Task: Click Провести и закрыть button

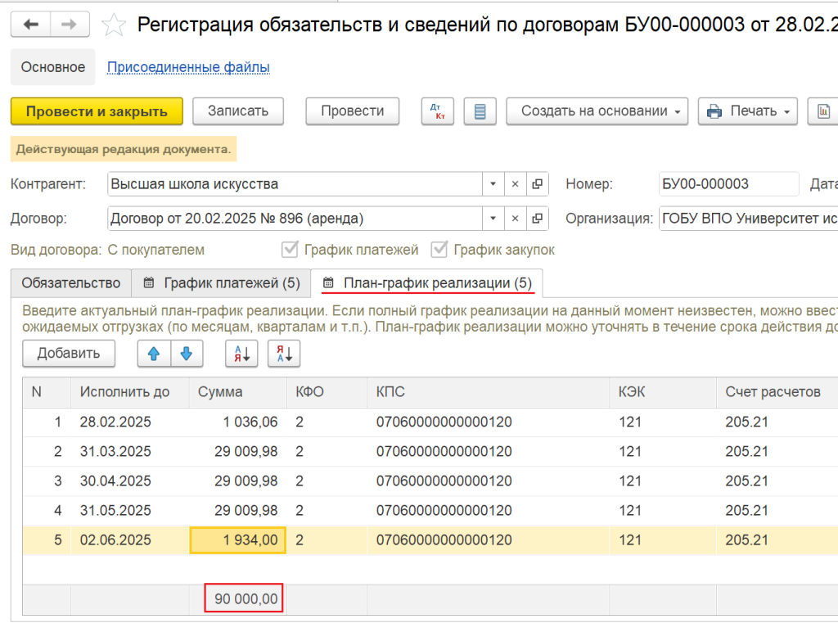Action: pos(97,111)
